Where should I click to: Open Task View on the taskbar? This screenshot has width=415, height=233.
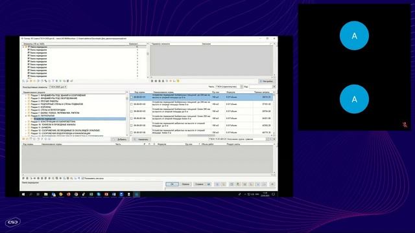(38, 194)
